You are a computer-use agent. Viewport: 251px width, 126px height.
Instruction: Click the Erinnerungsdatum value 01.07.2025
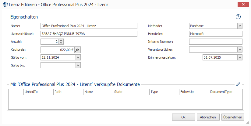[x=212, y=57]
